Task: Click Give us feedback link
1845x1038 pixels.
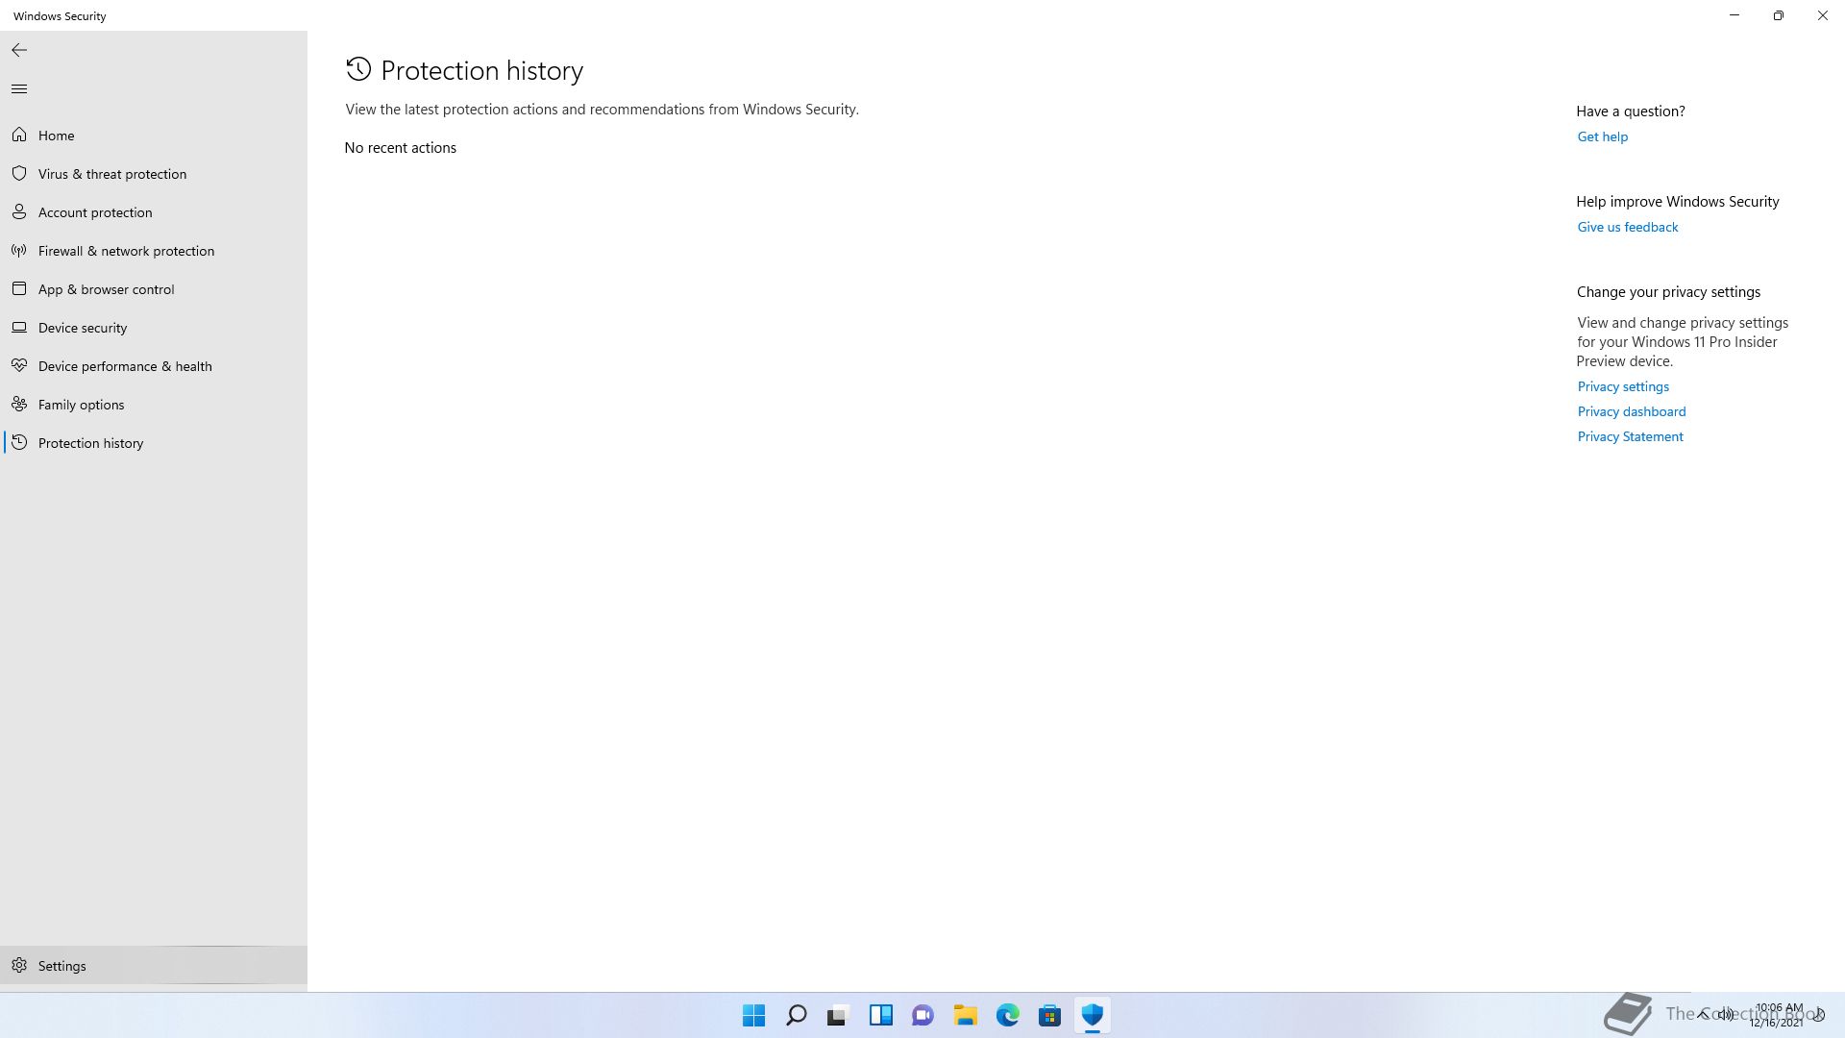Action: pyautogui.click(x=1627, y=227)
